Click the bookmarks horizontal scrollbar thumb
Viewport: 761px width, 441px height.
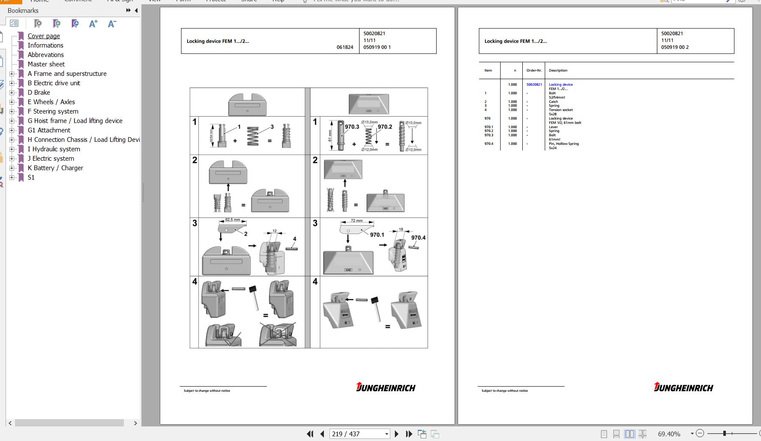tap(69, 423)
